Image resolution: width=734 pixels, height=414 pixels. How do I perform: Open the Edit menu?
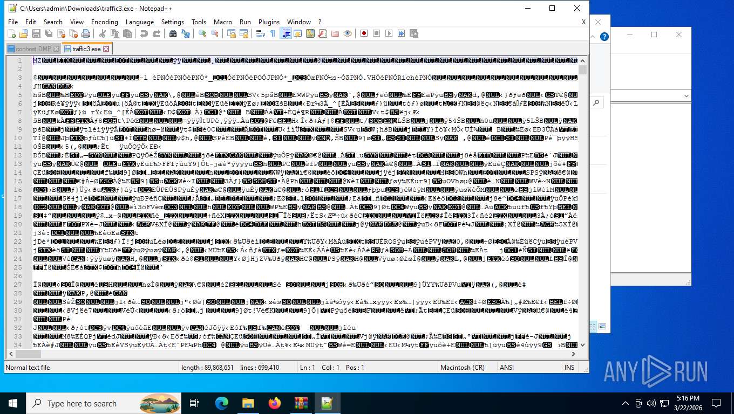31,22
